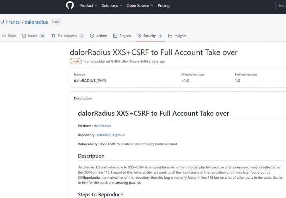Open the daloRadius github link
The height and width of the screenshot is (198, 286).
click(111, 135)
